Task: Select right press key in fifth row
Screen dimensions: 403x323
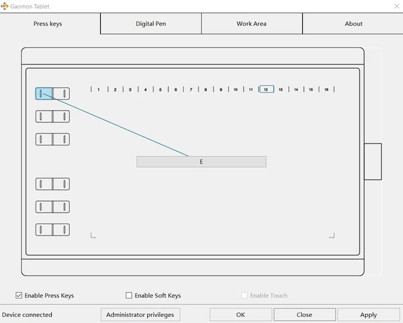Action: (61, 207)
